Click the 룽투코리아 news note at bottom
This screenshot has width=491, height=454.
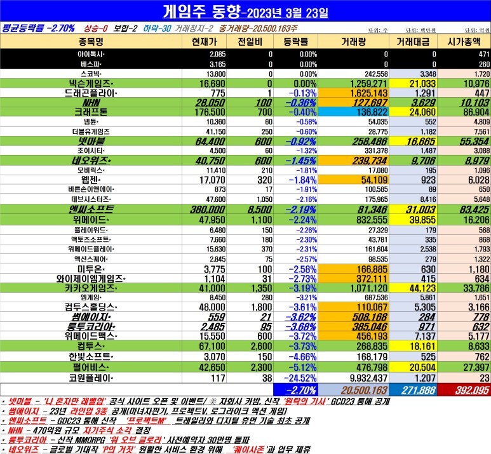point(125,439)
